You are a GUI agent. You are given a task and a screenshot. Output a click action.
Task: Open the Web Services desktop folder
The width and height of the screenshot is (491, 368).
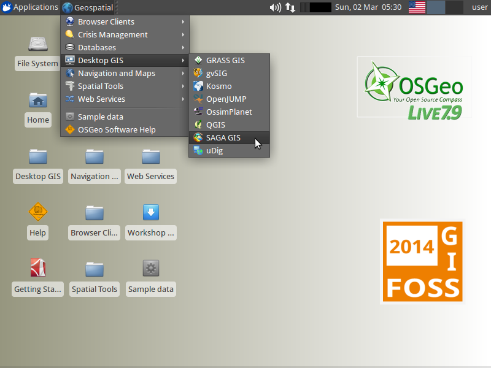(150, 157)
